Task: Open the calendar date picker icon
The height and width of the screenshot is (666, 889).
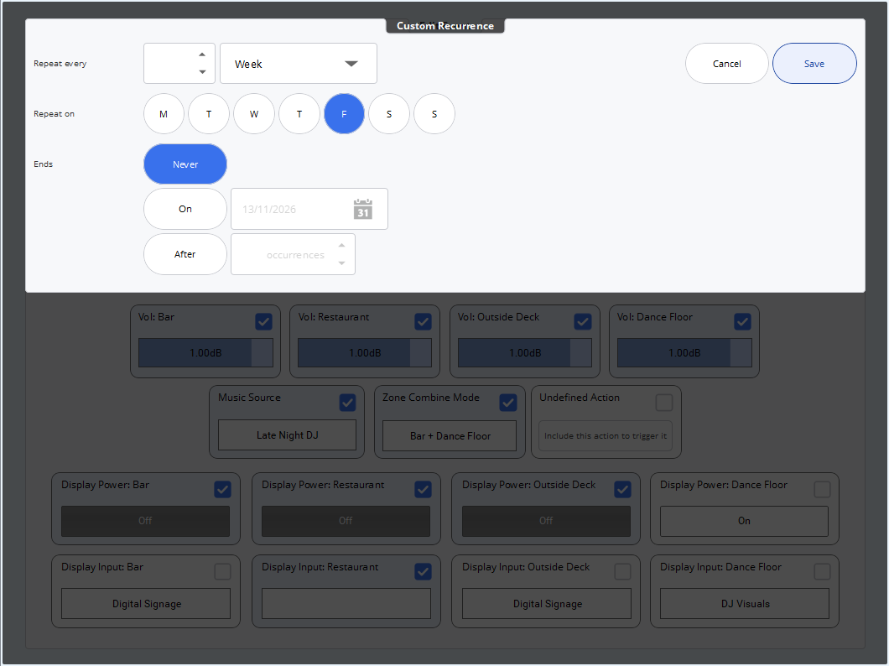Action: [363, 209]
